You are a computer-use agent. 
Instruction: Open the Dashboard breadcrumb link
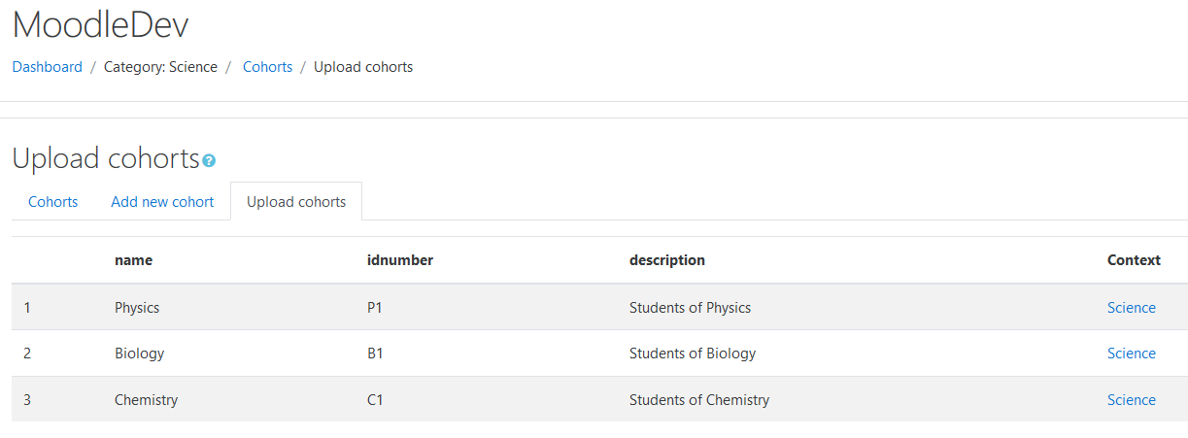pos(47,67)
